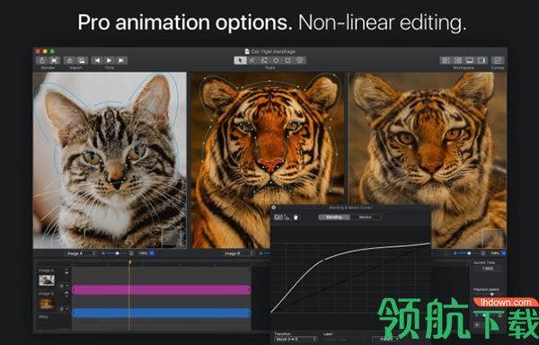Click the Current Time value field
Screen dimensions: 539x345
click(488, 269)
